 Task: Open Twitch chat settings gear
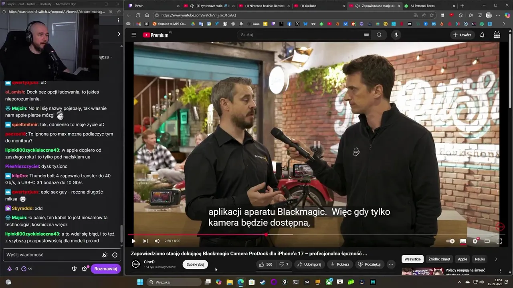tap(84, 269)
